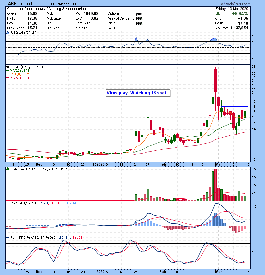
Task: Click the tall red candle near 27
Action: pyautogui.click(x=215, y=81)
